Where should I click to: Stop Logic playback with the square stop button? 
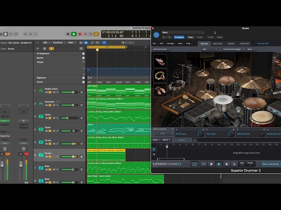(x=68, y=34)
